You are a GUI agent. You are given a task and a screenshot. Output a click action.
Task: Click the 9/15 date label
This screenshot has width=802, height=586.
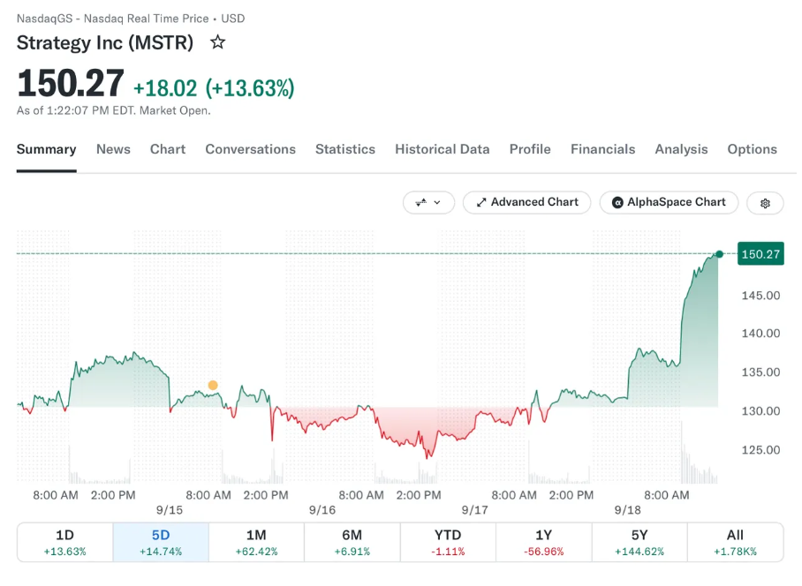click(x=170, y=510)
